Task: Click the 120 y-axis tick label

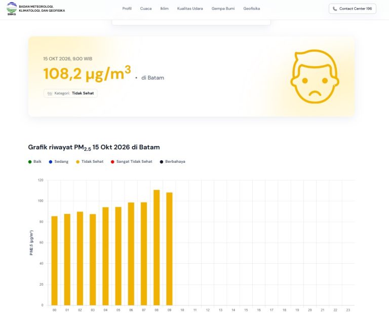Action: click(x=41, y=180)
